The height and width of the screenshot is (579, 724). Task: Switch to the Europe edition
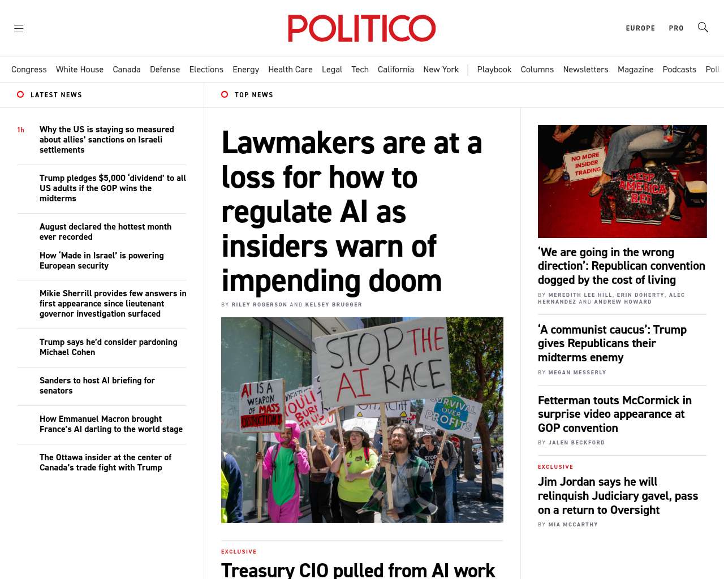click(x=640, y=28)
